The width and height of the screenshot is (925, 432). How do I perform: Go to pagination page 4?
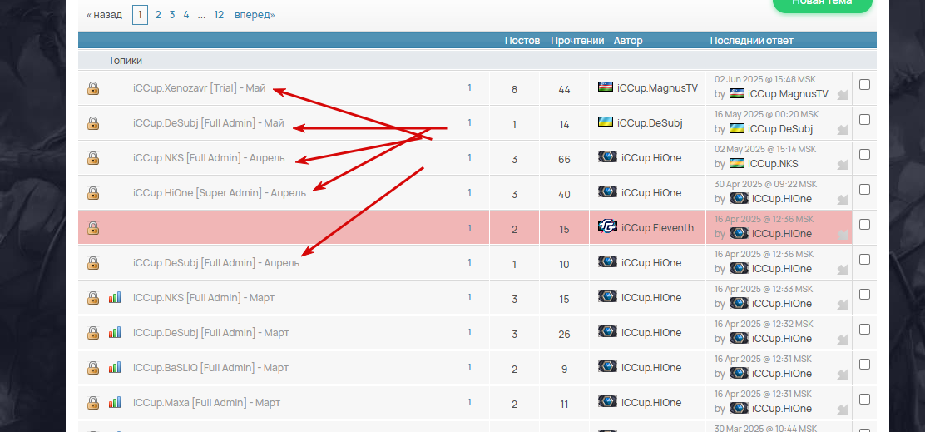186,15
